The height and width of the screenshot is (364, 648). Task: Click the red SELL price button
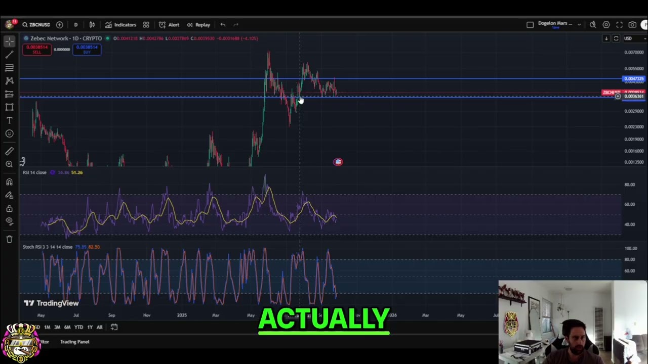36,49
